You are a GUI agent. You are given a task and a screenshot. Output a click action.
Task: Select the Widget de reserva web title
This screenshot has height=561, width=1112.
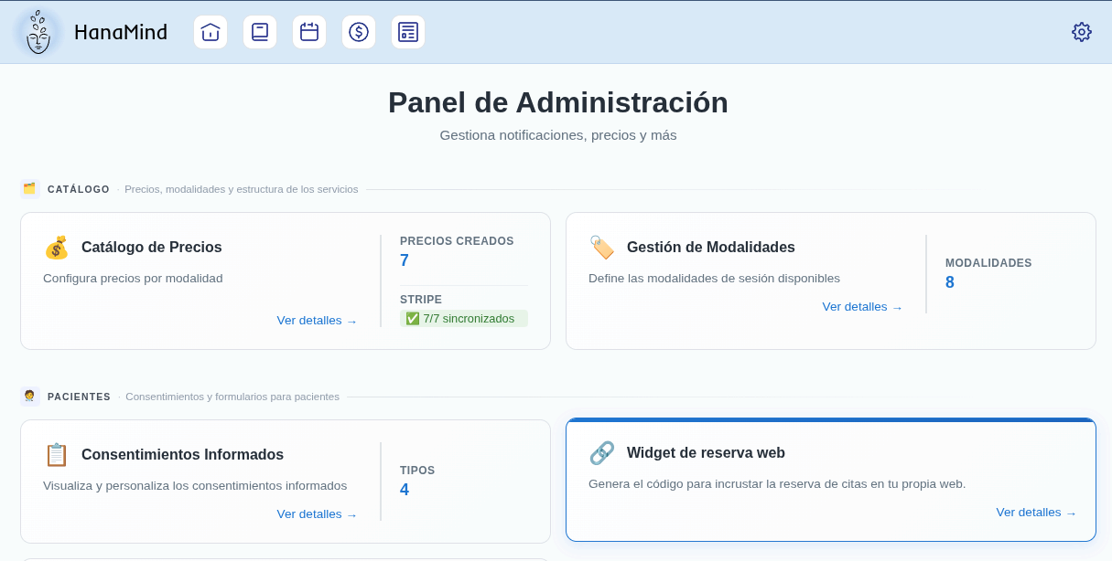point(706,453)
